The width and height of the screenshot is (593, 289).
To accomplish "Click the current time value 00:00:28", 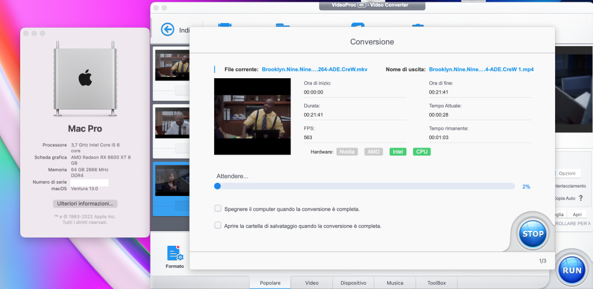I will coord(439,115).
